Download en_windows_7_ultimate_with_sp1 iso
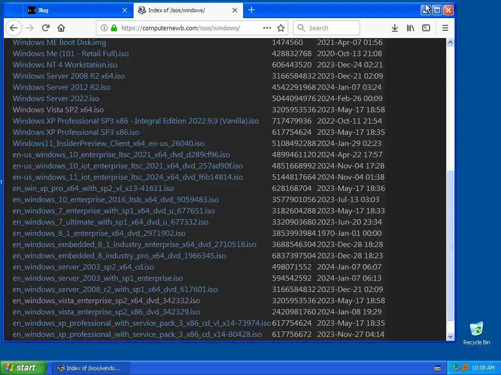The image size is (501, 375). click(x=110, y=222)
